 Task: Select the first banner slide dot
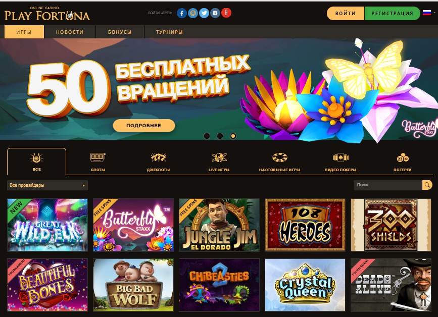pyautogui.click(x=207, y=136)
